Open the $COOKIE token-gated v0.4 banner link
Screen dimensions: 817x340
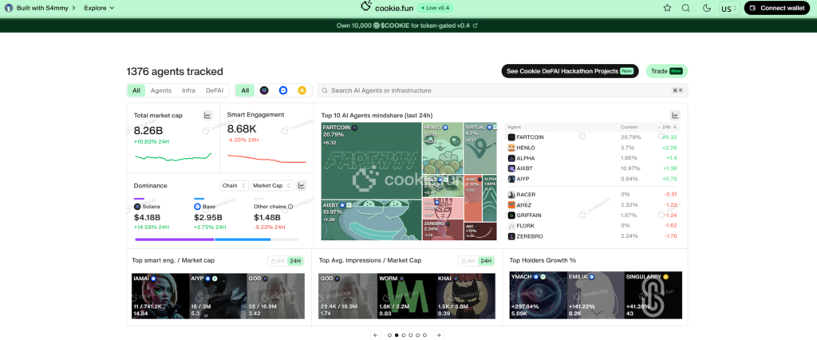(408, 26)
